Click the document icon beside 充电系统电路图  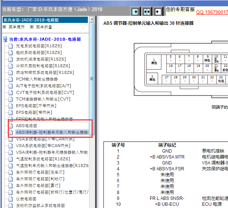point(11,46)
